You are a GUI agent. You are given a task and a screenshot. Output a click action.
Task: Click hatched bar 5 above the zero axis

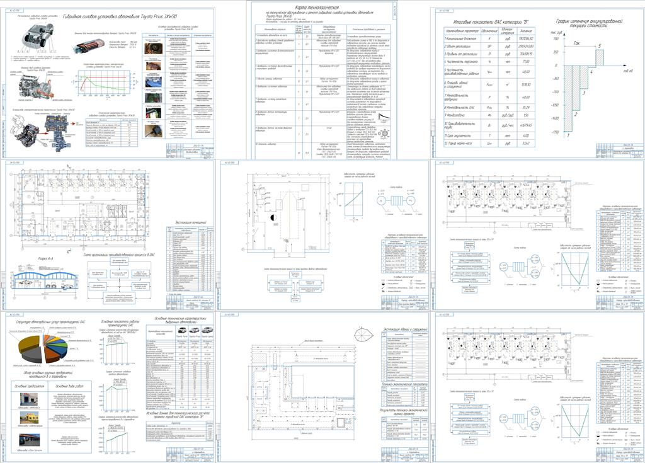point(600,57)
